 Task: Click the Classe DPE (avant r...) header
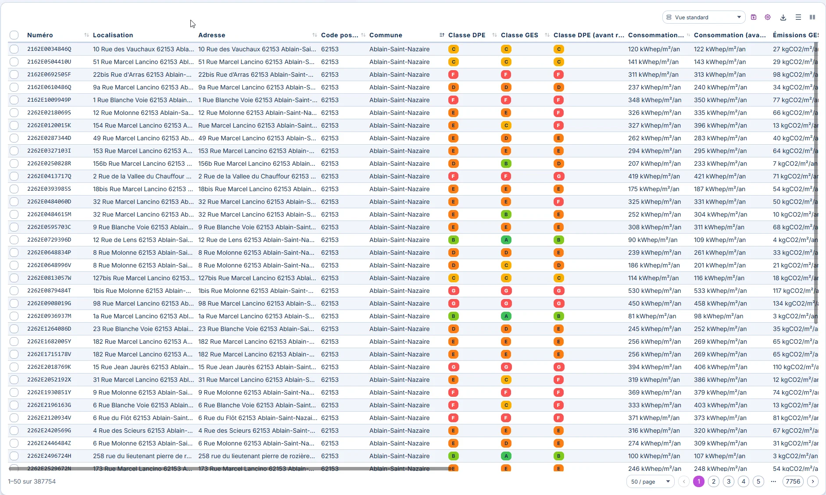click(589, 35)
